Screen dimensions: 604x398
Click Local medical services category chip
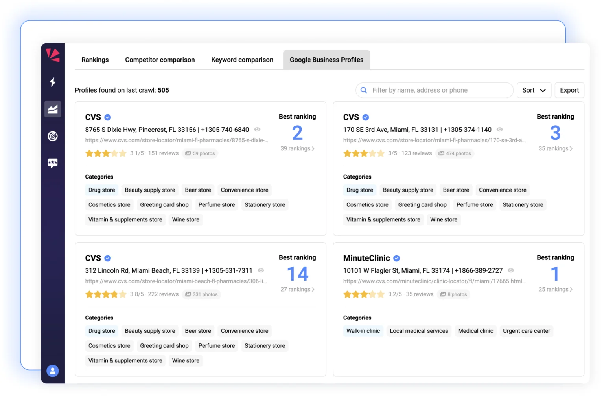pos(419,331)
